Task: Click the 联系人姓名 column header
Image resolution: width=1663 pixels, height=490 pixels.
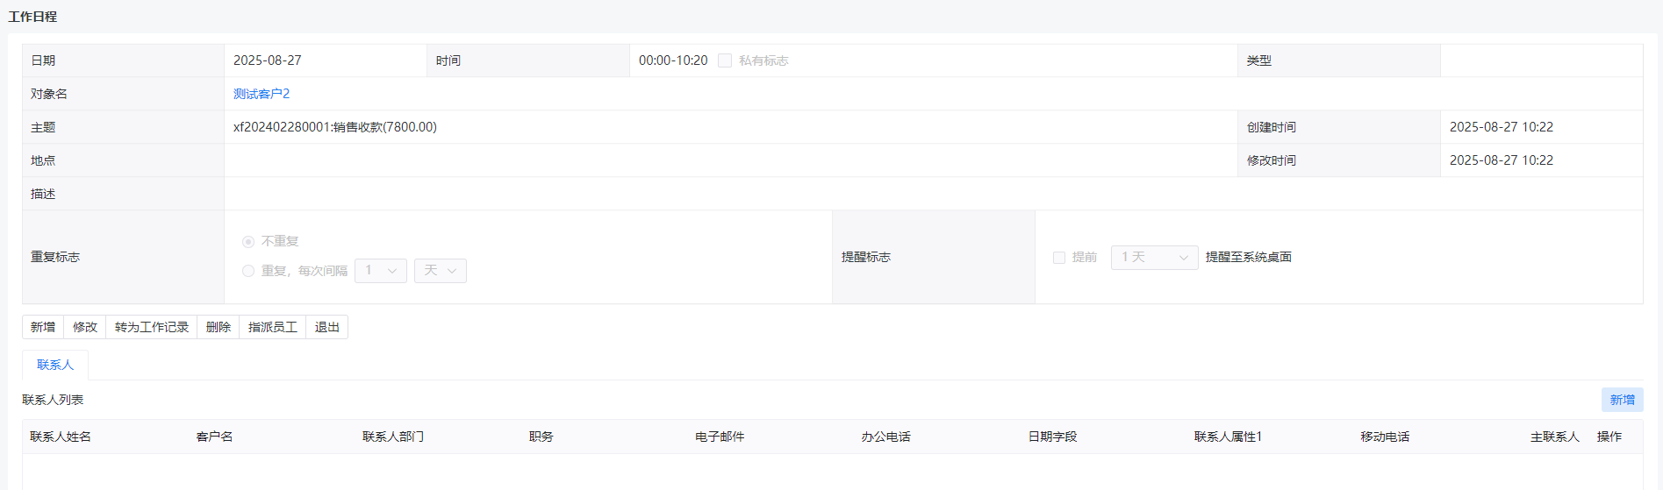Action: [x=61, y=437]
